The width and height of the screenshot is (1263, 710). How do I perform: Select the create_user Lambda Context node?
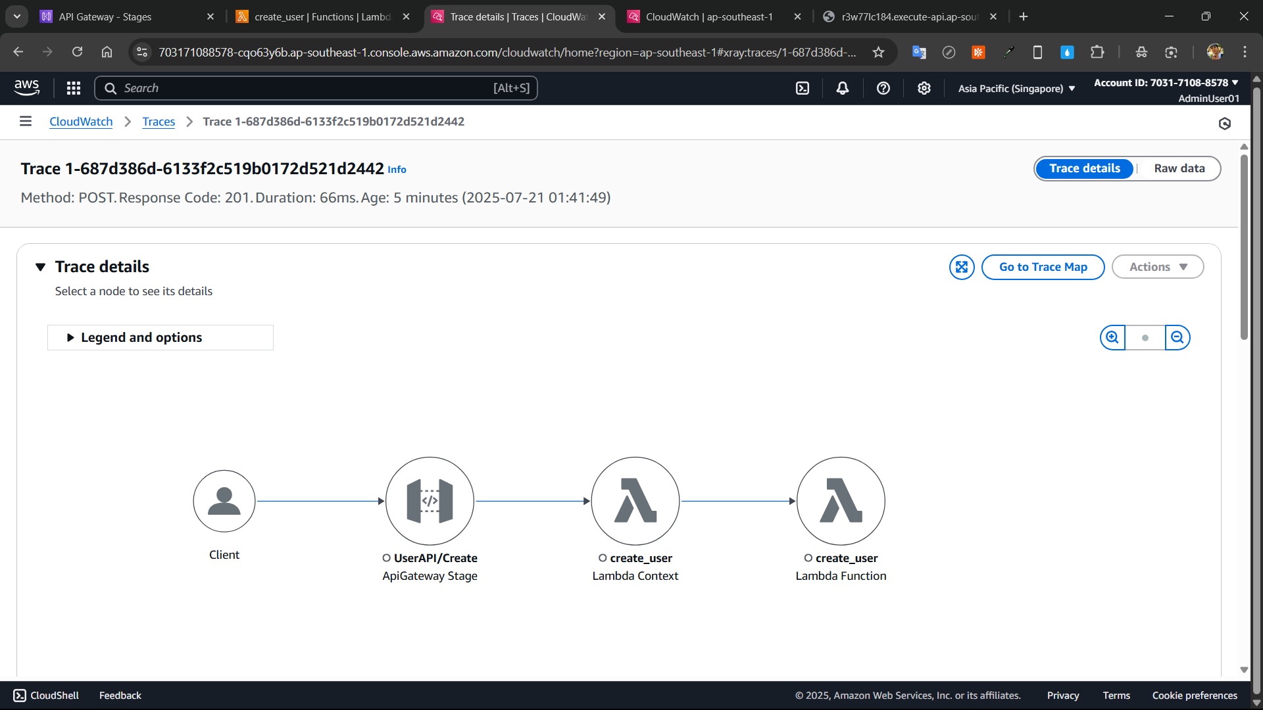pos(635,501)
